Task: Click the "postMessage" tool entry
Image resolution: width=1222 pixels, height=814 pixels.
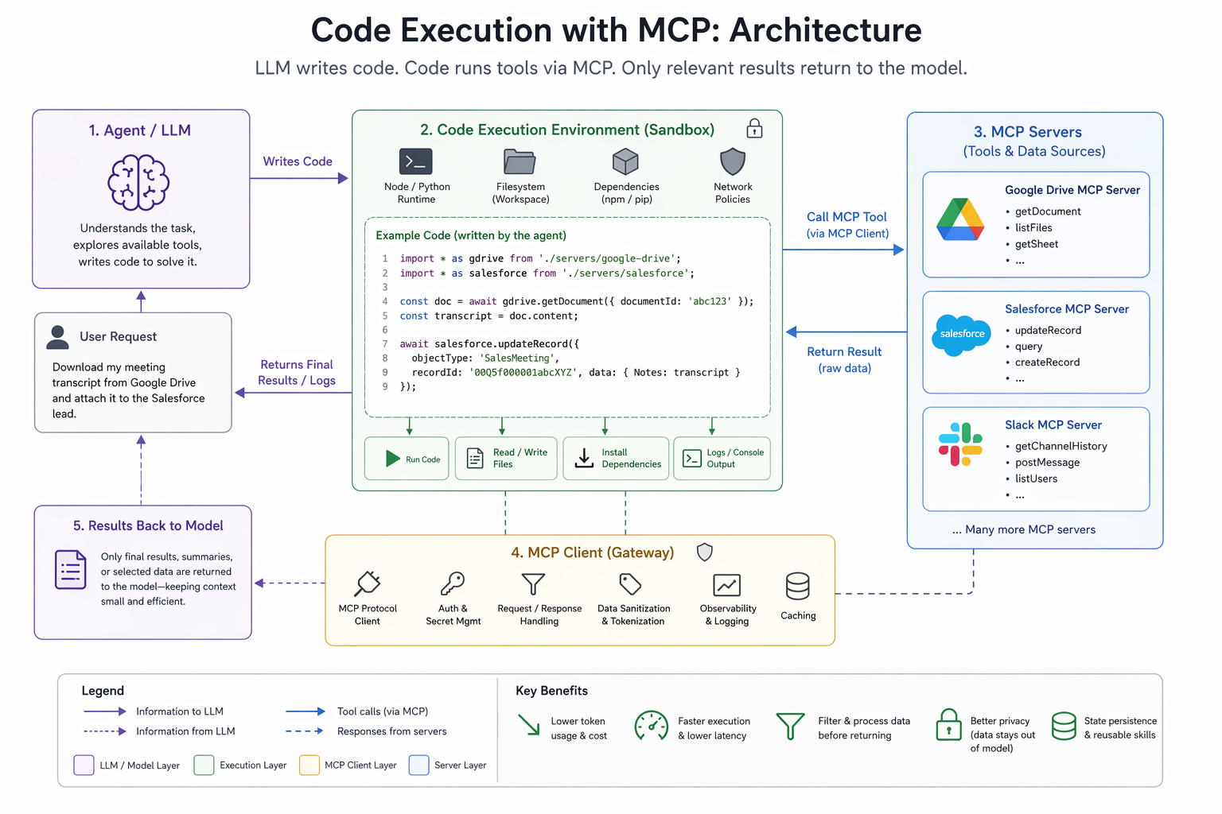Action: pos(1047,463)
